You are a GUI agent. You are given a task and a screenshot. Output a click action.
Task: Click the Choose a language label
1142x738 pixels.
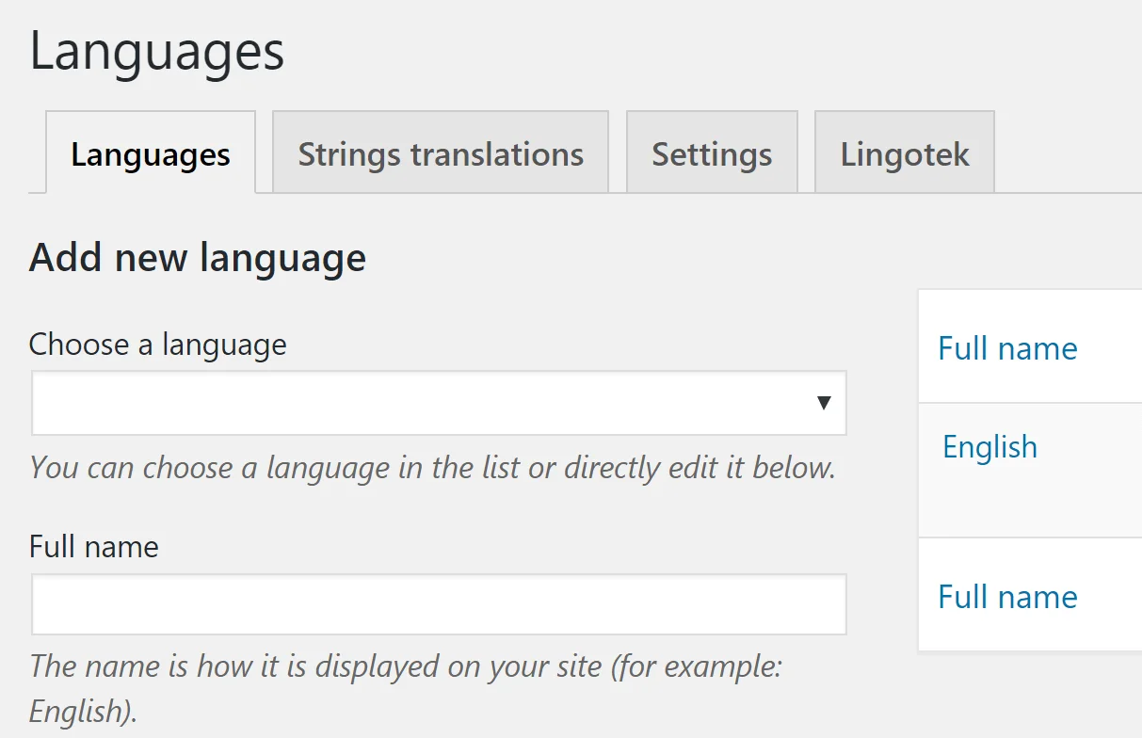point(157,345)
